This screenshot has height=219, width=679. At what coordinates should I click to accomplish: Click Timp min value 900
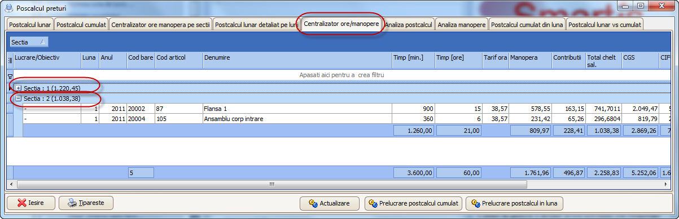pyautogui.click(x=413, y=108)
